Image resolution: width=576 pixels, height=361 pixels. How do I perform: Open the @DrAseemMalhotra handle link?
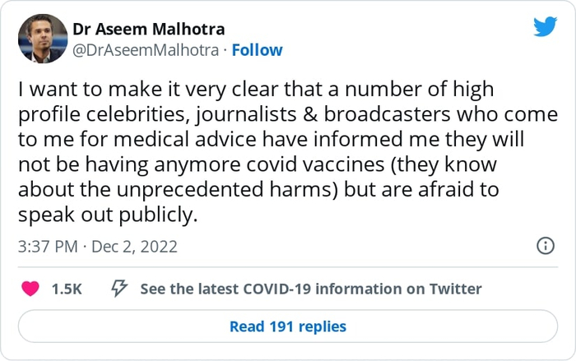pyautogui.click(x=146, y=50)
